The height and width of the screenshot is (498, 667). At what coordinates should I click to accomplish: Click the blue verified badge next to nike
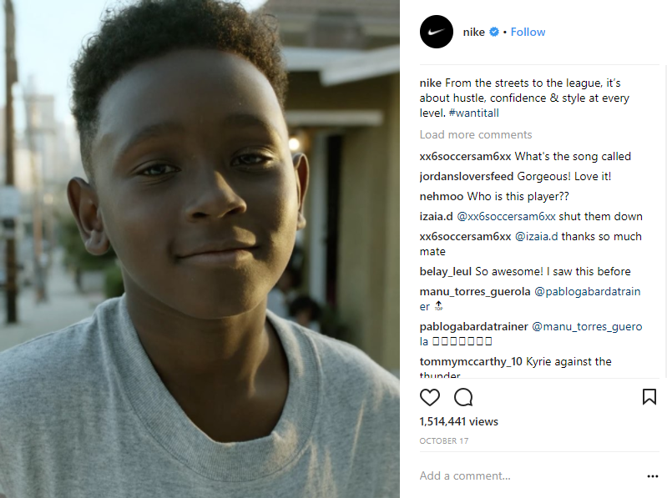click(494, 32)
